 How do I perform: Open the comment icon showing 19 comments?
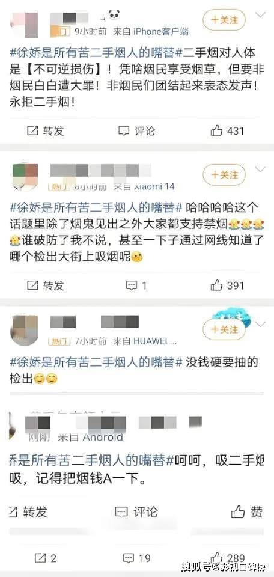[137, 558]
